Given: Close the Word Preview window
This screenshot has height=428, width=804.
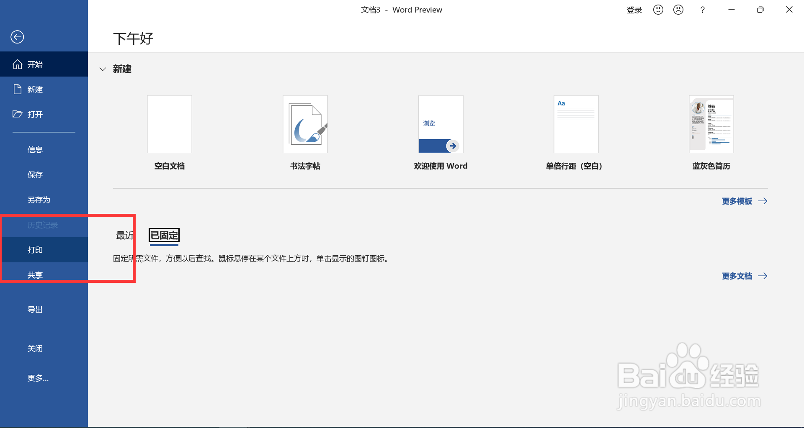Looking at the screenshot, I should click(x=789, y=10).
